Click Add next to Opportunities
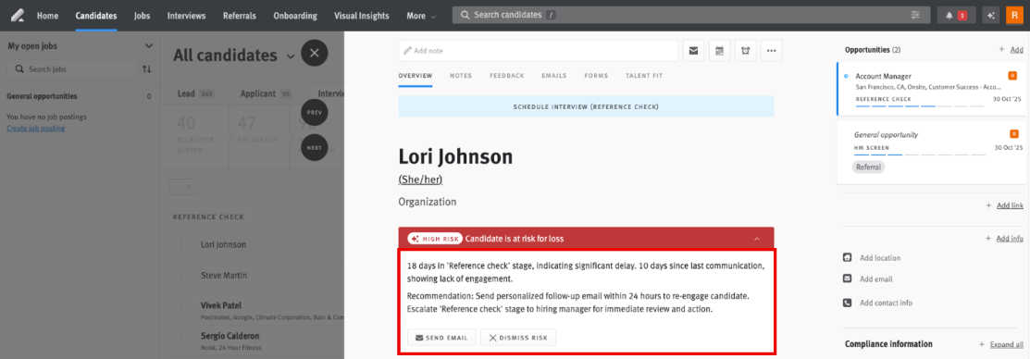 coord(1016,50)
